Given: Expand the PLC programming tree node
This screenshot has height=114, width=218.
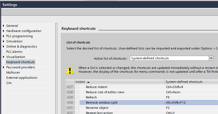Looking at the screenshot, I should tap(4, 36).
